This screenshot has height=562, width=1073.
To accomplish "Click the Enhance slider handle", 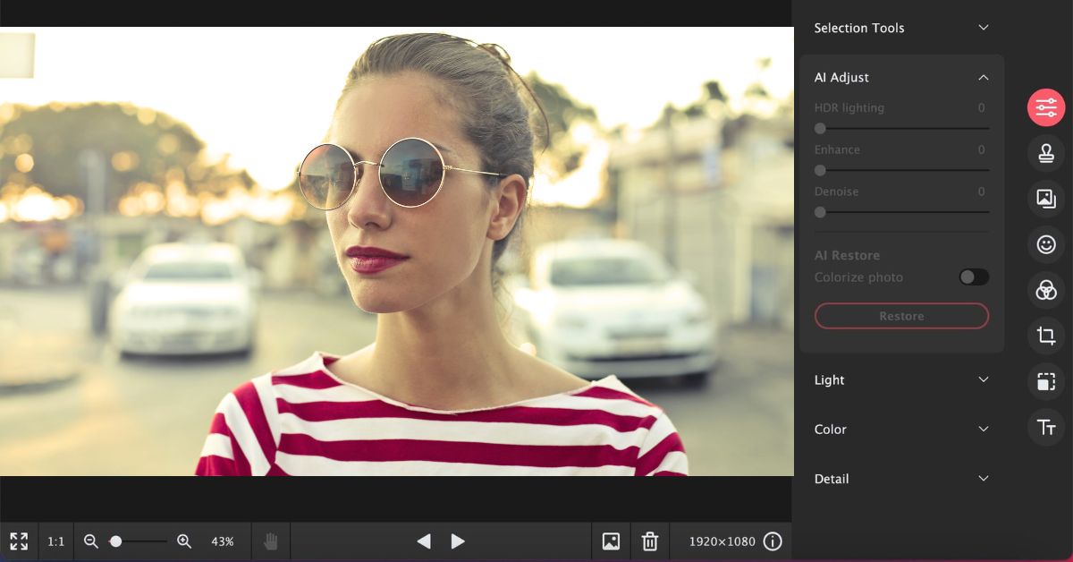I will [820, 170].
